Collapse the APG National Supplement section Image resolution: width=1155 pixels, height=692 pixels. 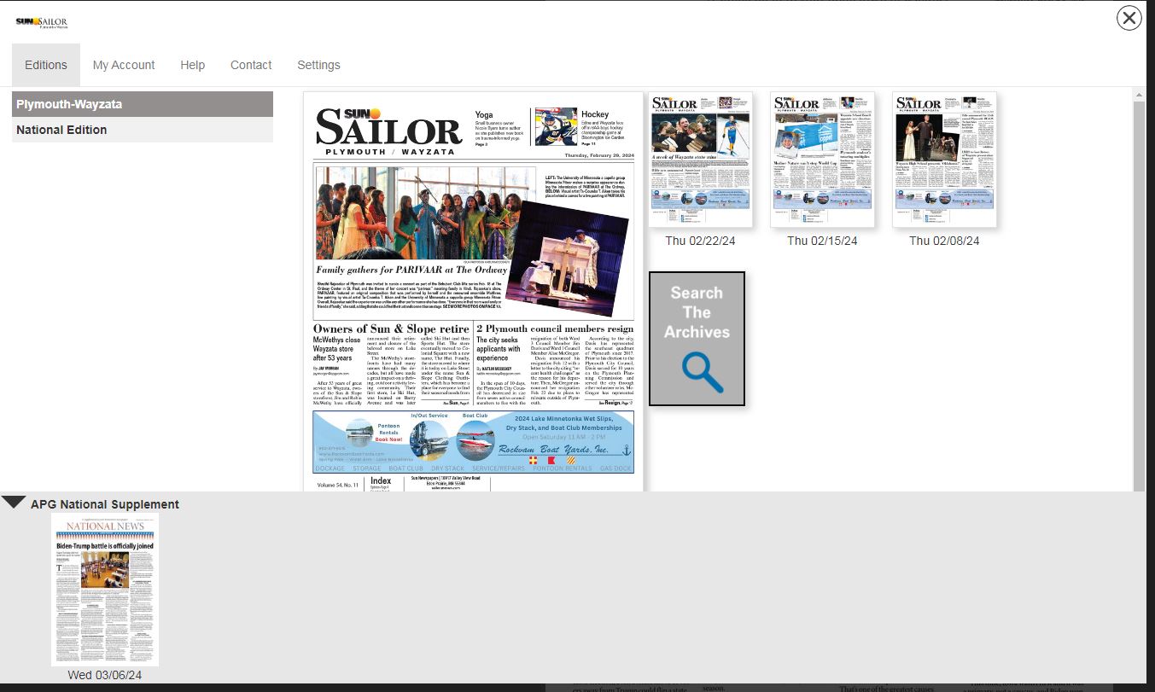tap(14, 503)
